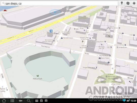Image resolution: width=137 pixels, height=103 pixels.
Task: Open the map Layers menu
Action: point(128,3)
